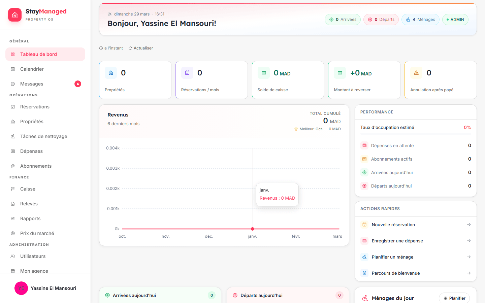485x303 pixels.
Task: Click the Arrivées counter pill in header
Action: [x=343, y=20]
